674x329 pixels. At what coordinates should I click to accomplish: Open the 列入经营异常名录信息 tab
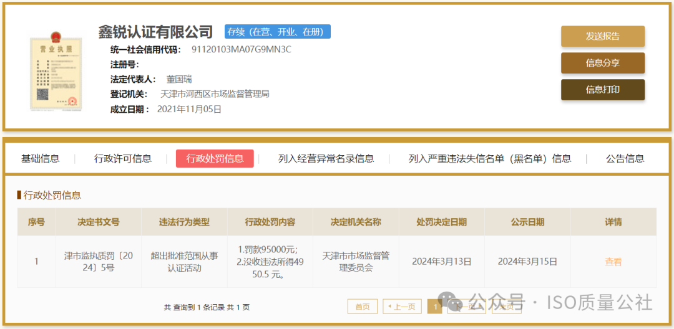(326, 159)
